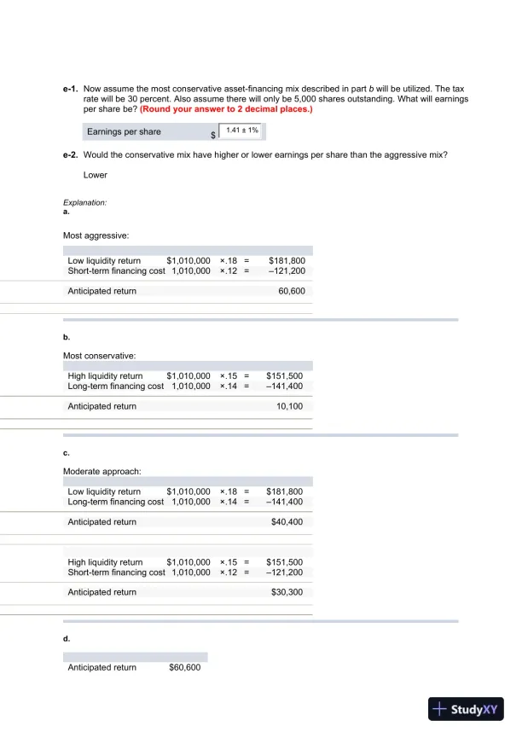Viewport: 522px width, 738px height.
Task: Click the StudyXY plus logo icon
Action: [x=440, y=709]
